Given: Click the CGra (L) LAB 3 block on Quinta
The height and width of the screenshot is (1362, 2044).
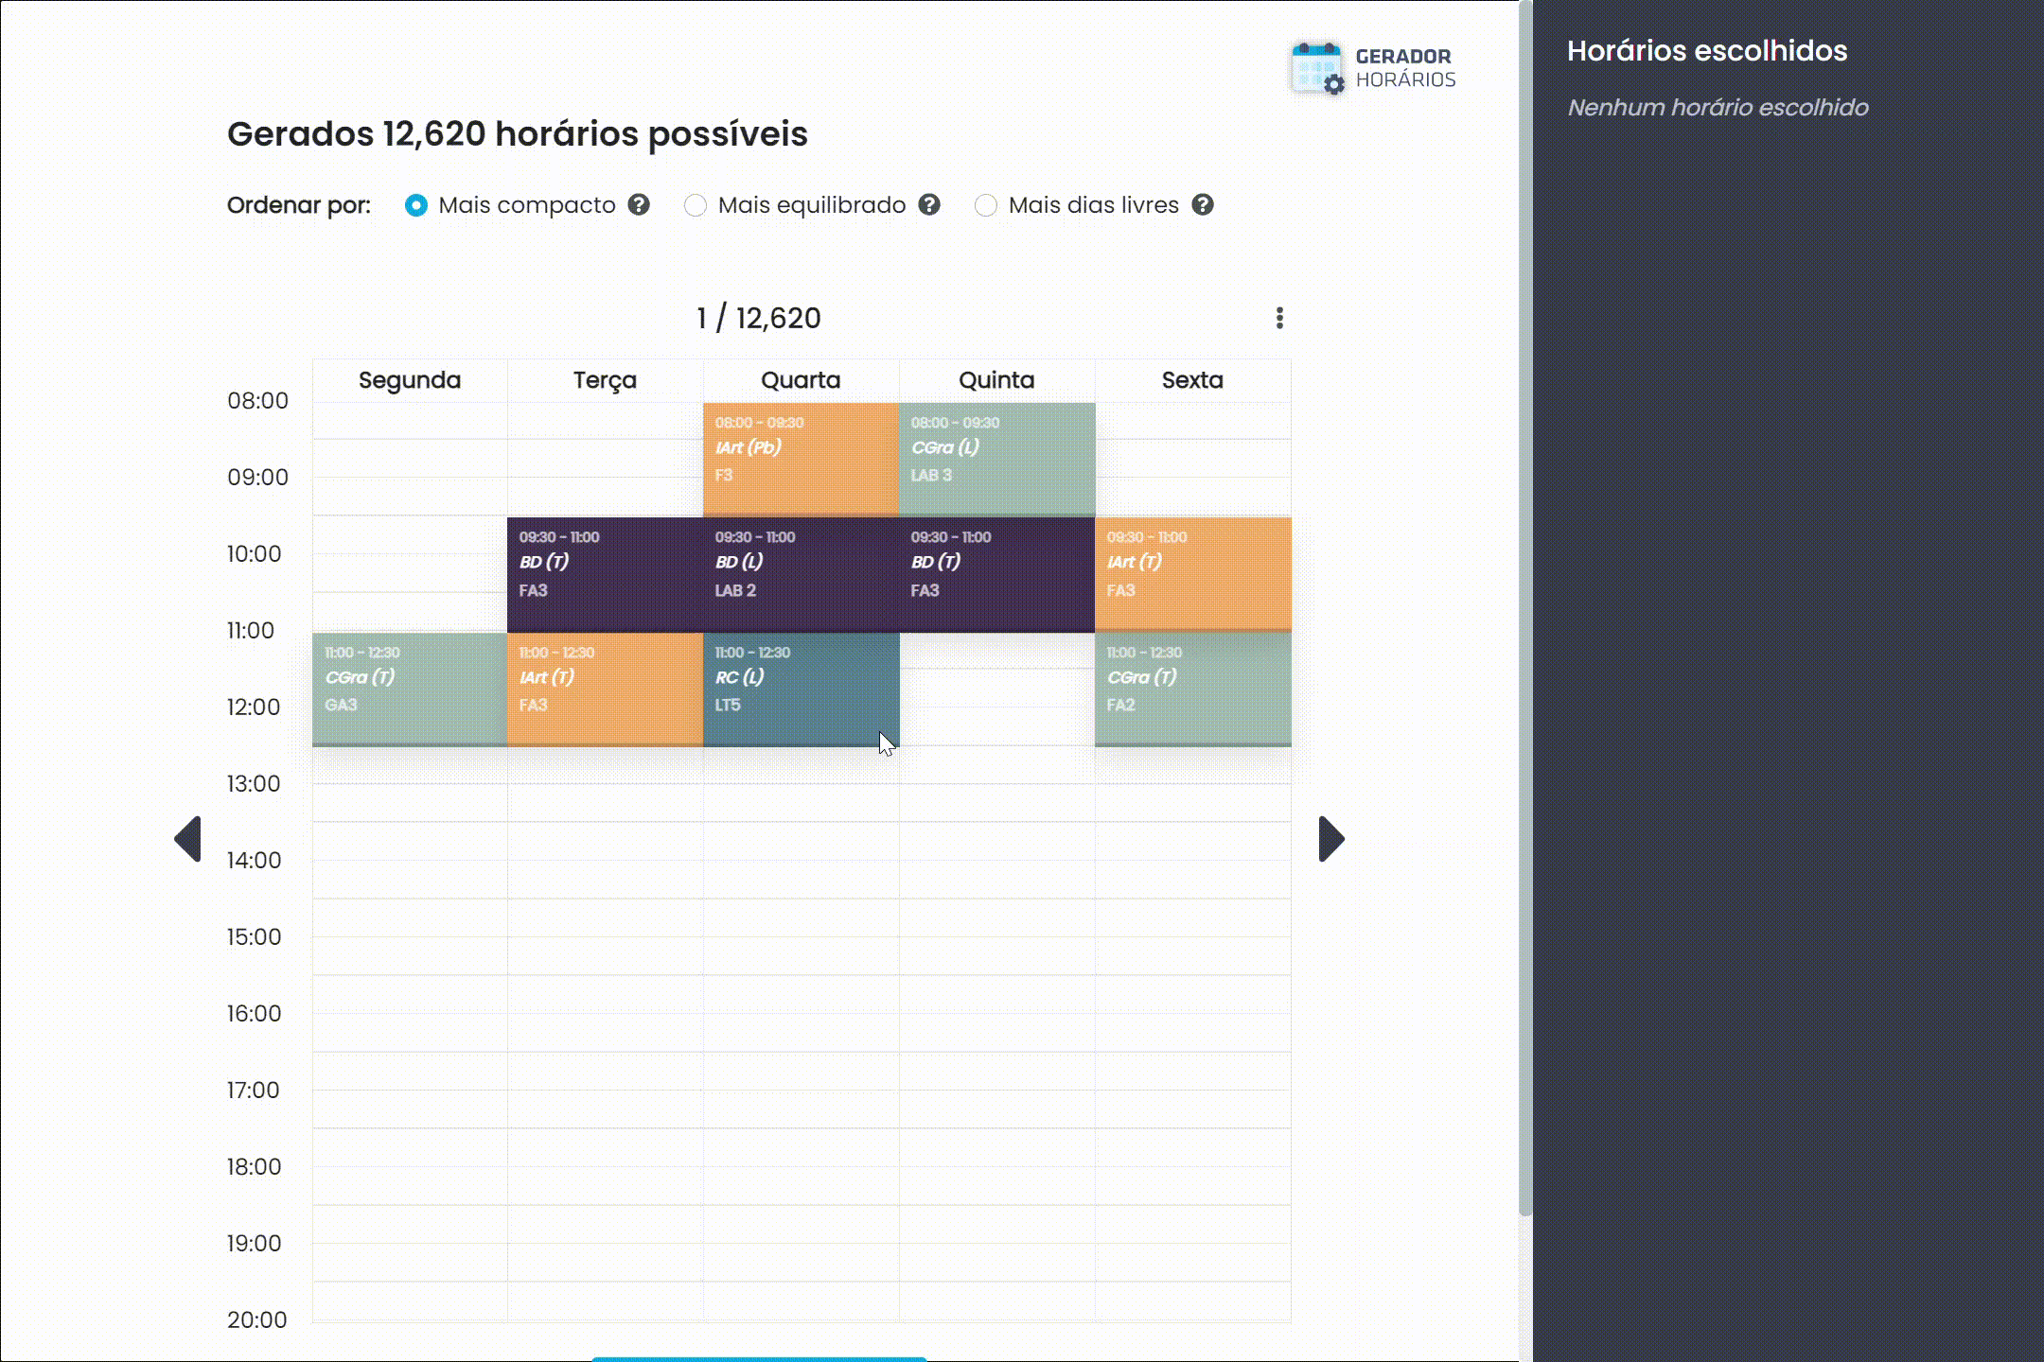Looking at the screenshot, I should point(996,459).
